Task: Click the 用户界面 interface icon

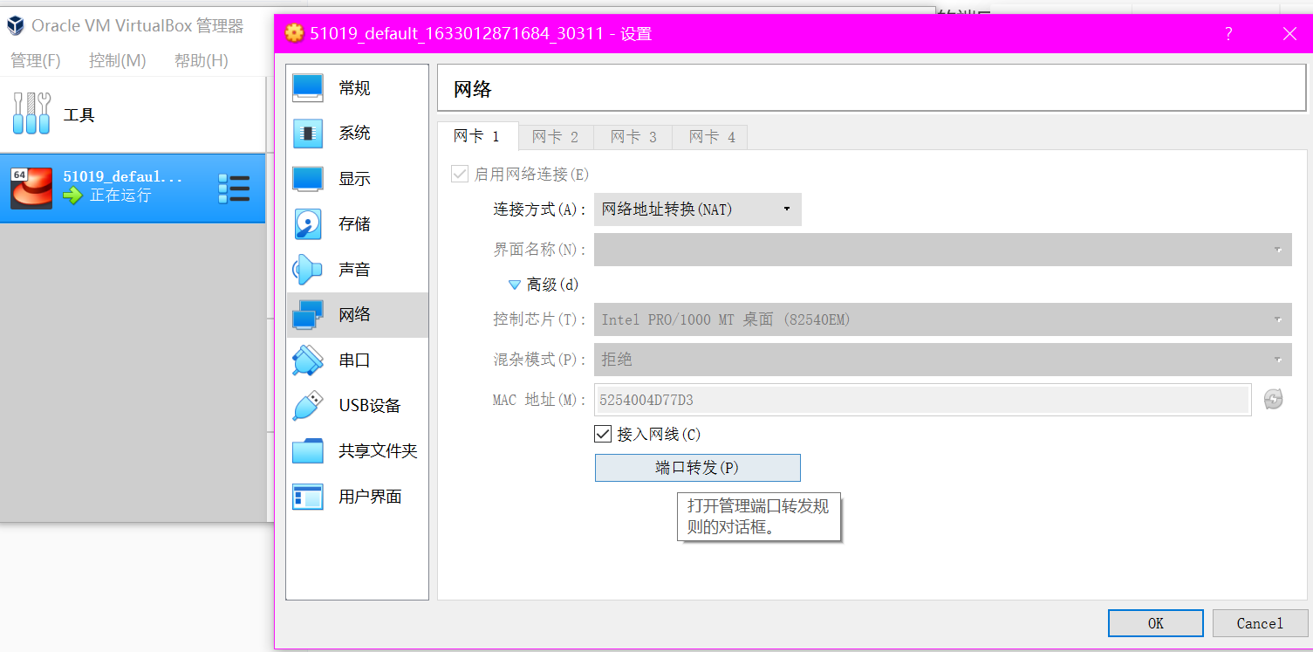Action: [308, 497]
